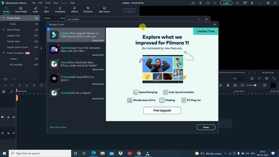The height and width of the screenshot is (157, 279).
Task: Open Microsoft Edge from the taskbar
Action: 94,153
